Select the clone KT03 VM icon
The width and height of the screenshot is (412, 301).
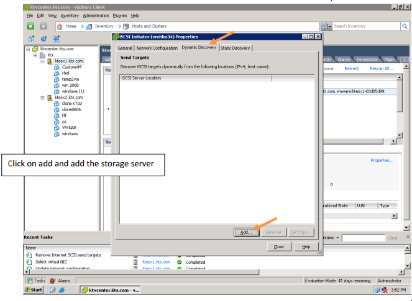(57, 104)
